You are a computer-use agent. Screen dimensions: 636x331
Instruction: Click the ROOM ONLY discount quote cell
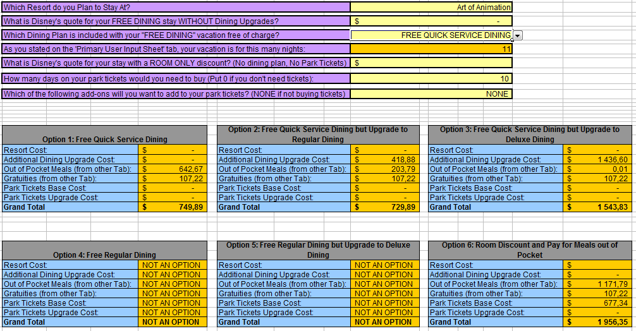[x=431, y=63]
